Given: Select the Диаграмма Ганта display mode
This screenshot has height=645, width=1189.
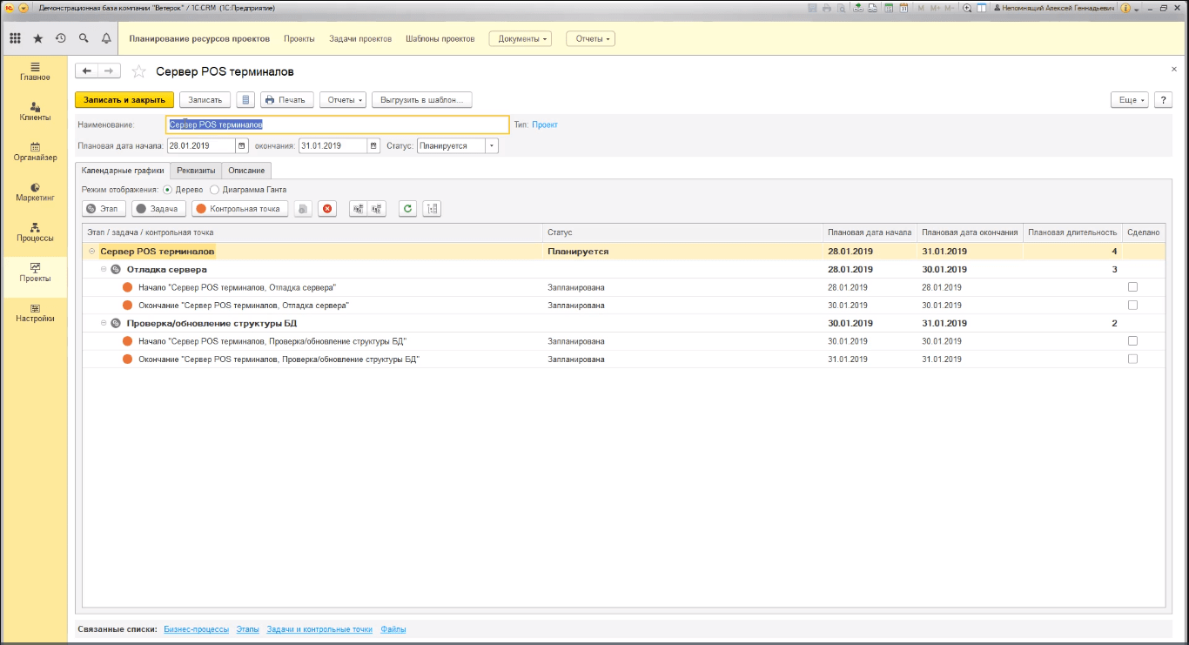Looking at the screenshot, I should (214, 189).
